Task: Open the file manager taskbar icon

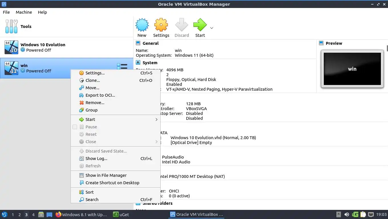Action: 41,214
